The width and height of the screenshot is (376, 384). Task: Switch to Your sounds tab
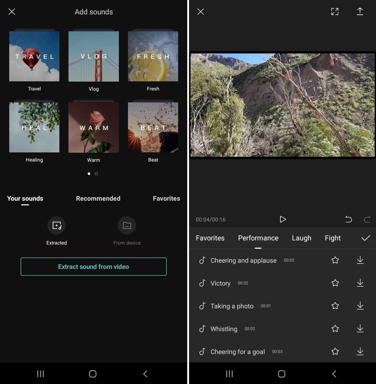25,198
